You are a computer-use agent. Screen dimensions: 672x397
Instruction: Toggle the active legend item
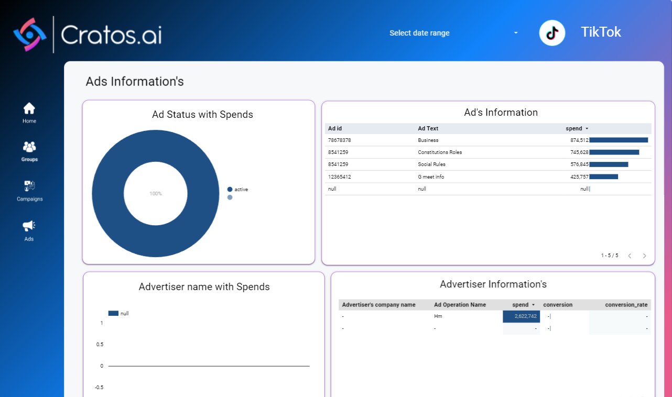[237, 190]
